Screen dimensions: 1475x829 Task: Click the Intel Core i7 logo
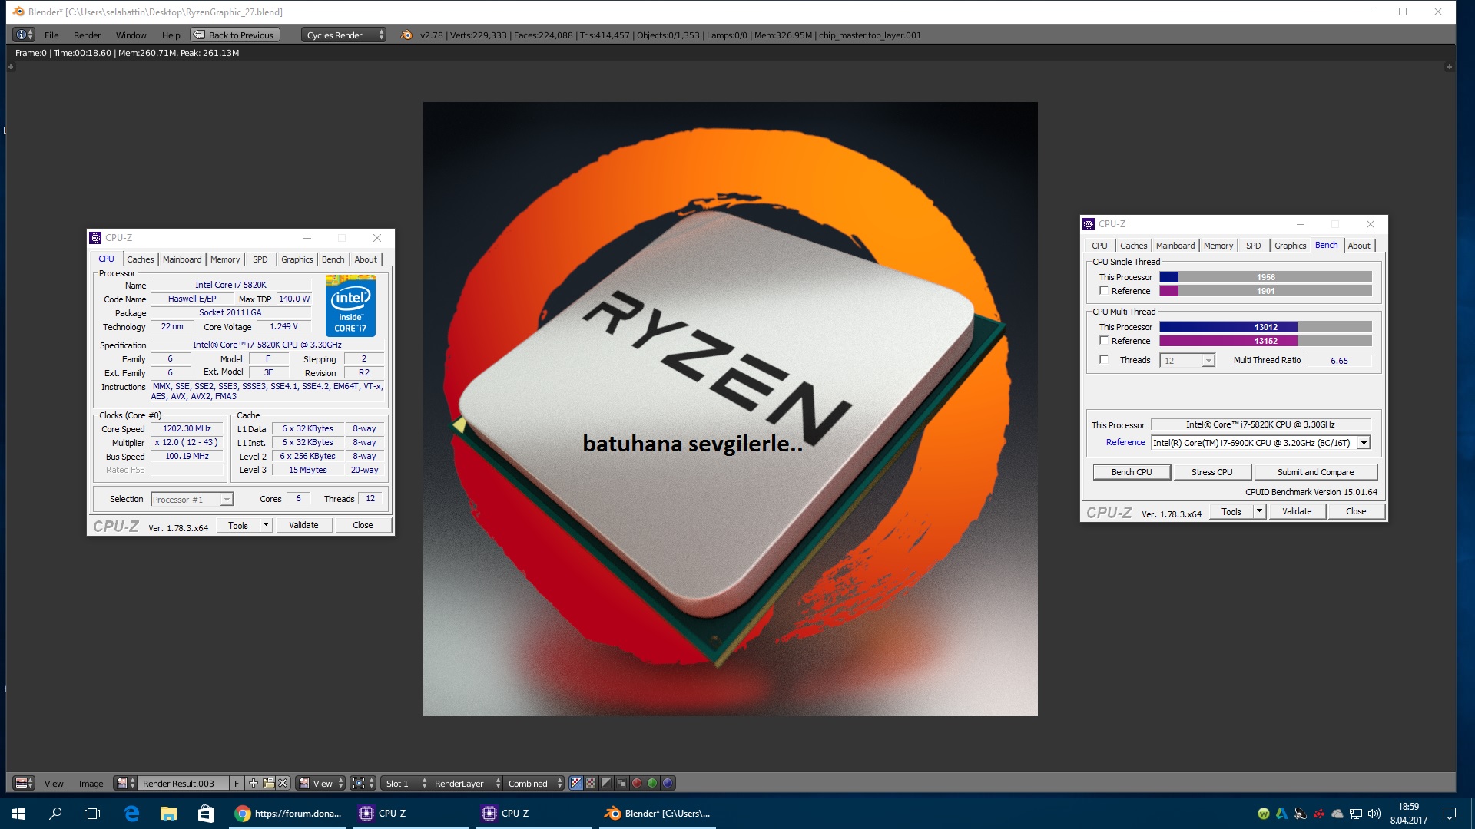(x=350, y=306)
